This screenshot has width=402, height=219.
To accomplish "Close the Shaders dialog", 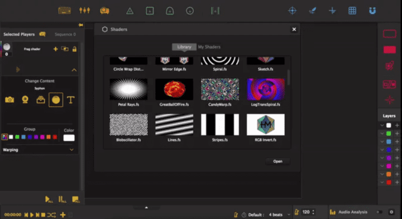I will [294, 29].
